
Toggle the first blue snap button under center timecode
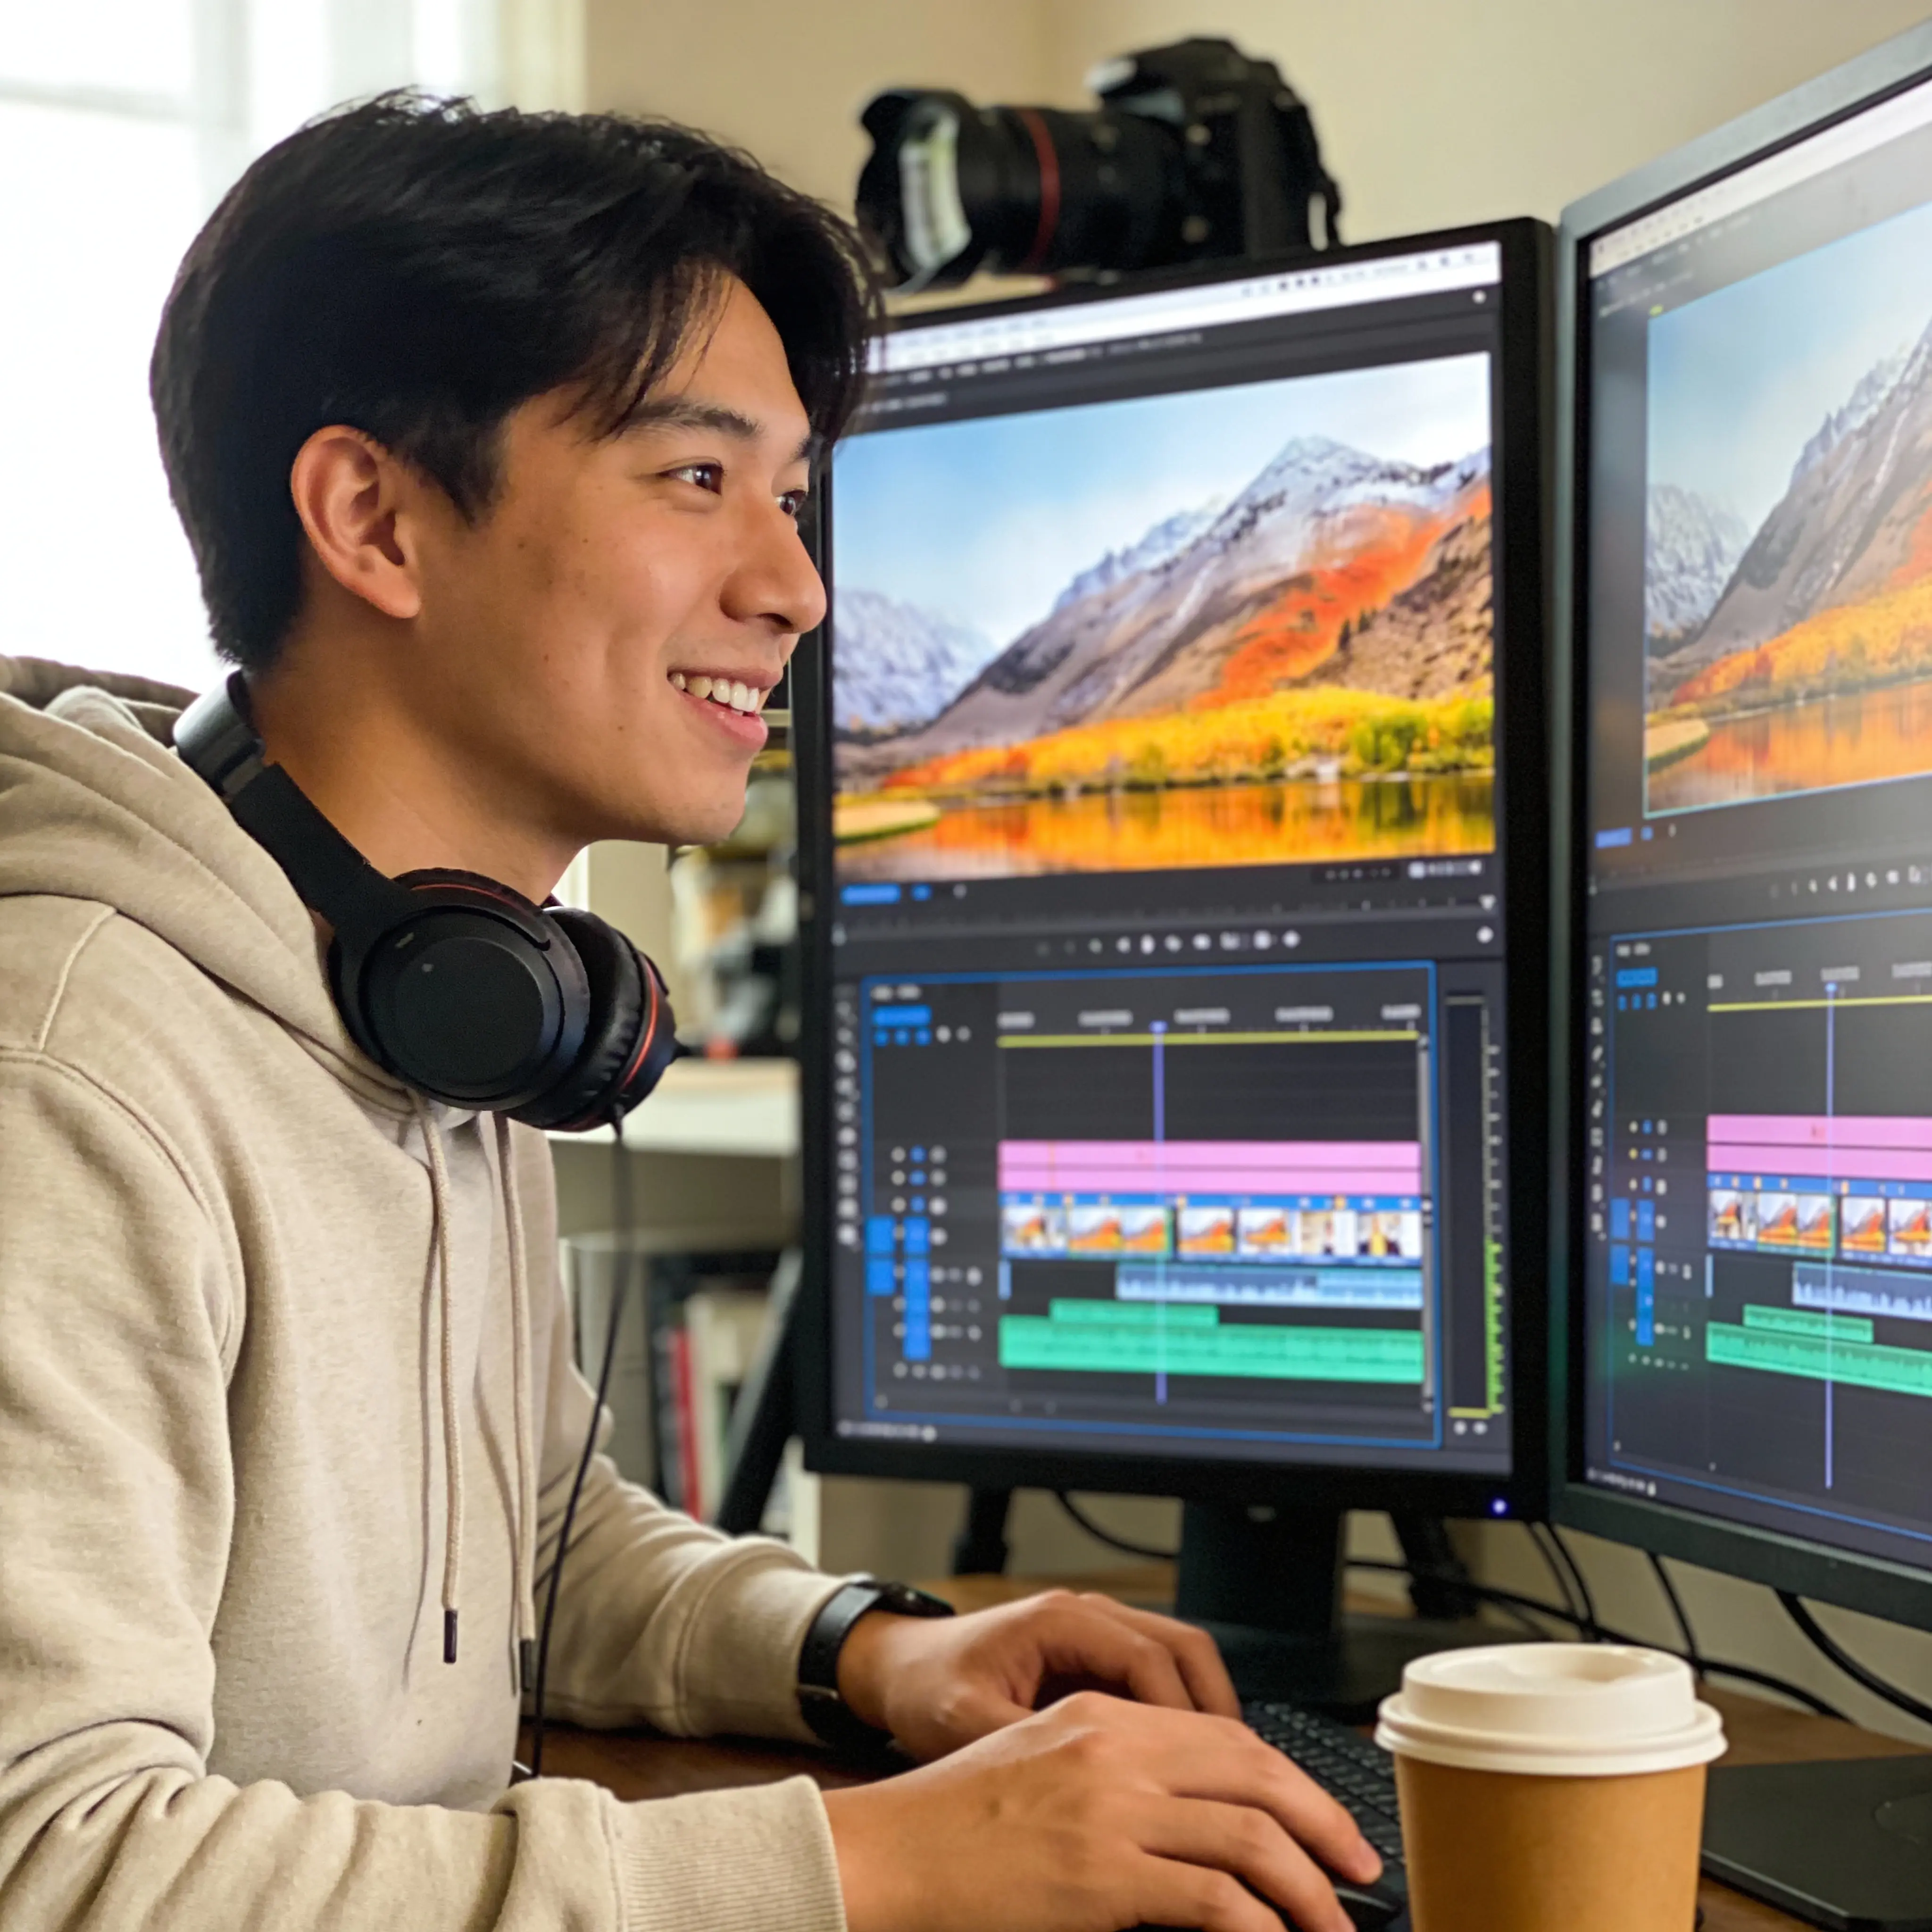tap(882, 1038)
